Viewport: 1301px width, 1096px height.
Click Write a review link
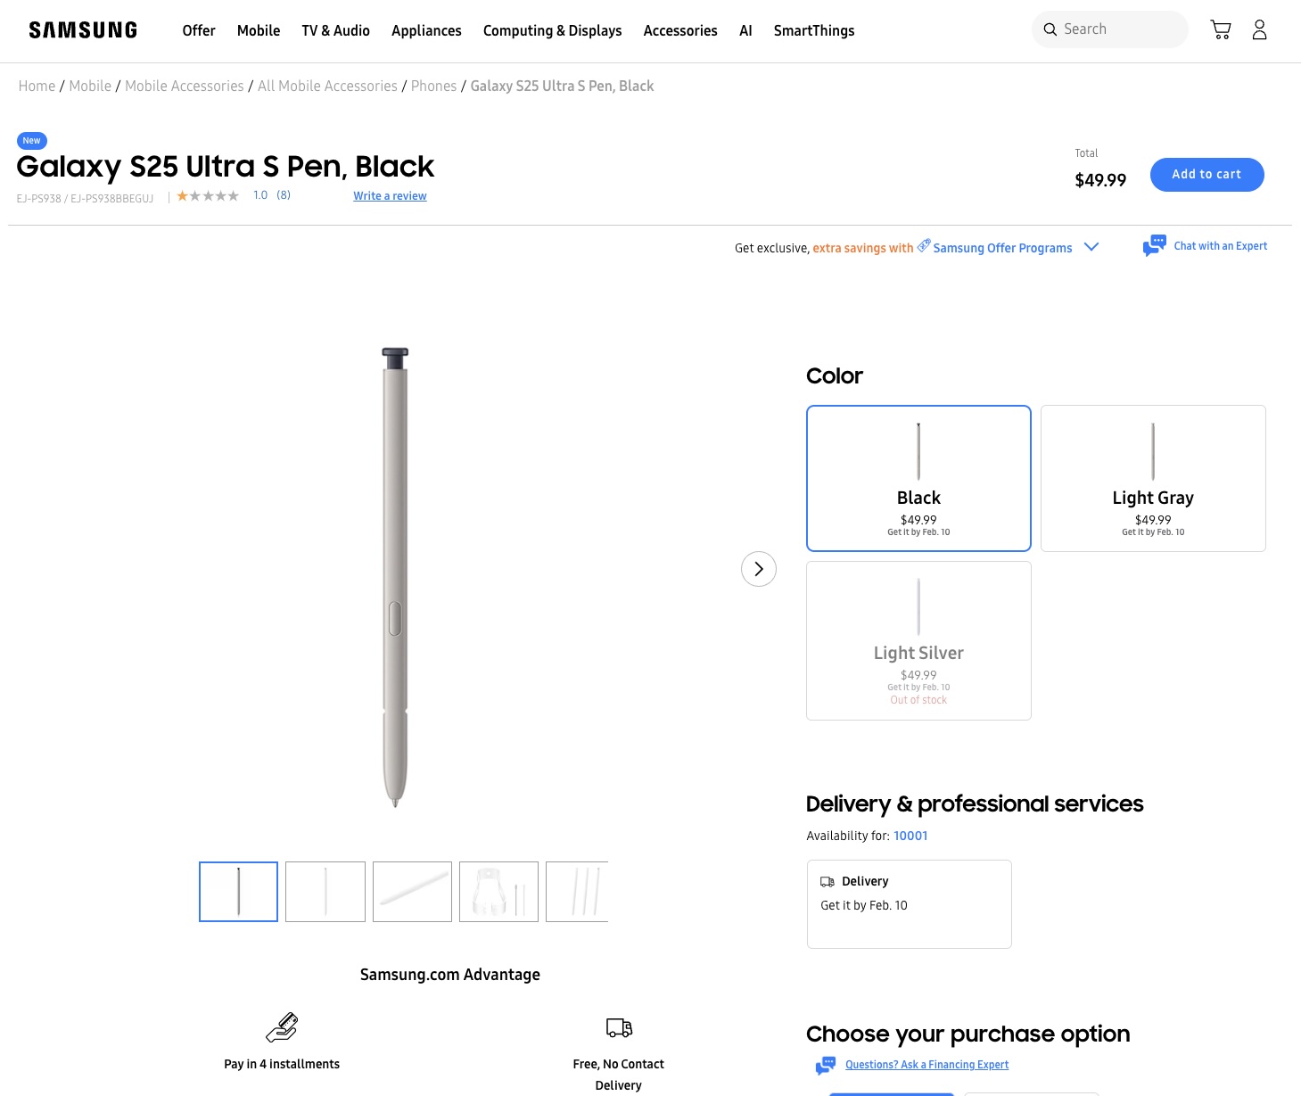click(390, 196)
